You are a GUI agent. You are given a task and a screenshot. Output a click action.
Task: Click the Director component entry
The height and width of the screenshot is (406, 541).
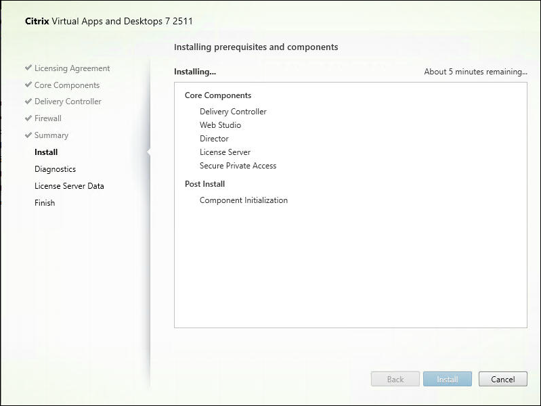214,139
